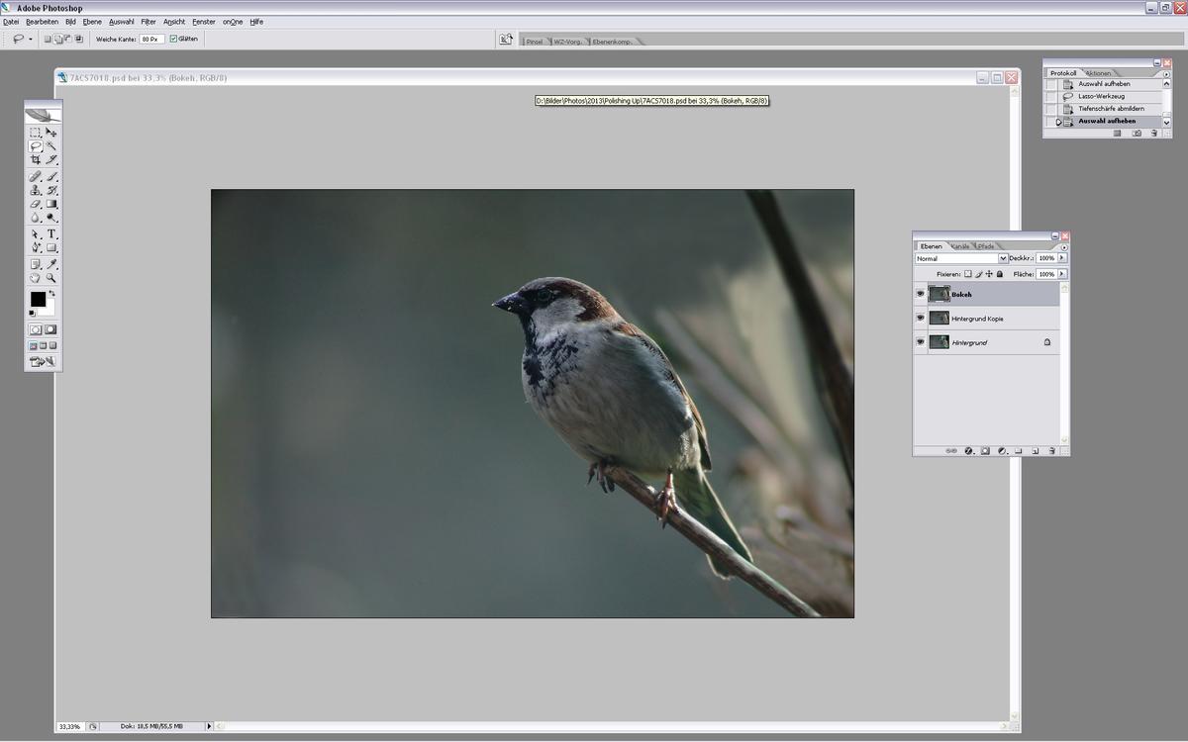Viewport: 1188px width, 742px height.
Task: Swap foreground and background colors
Action: [51, 293]
